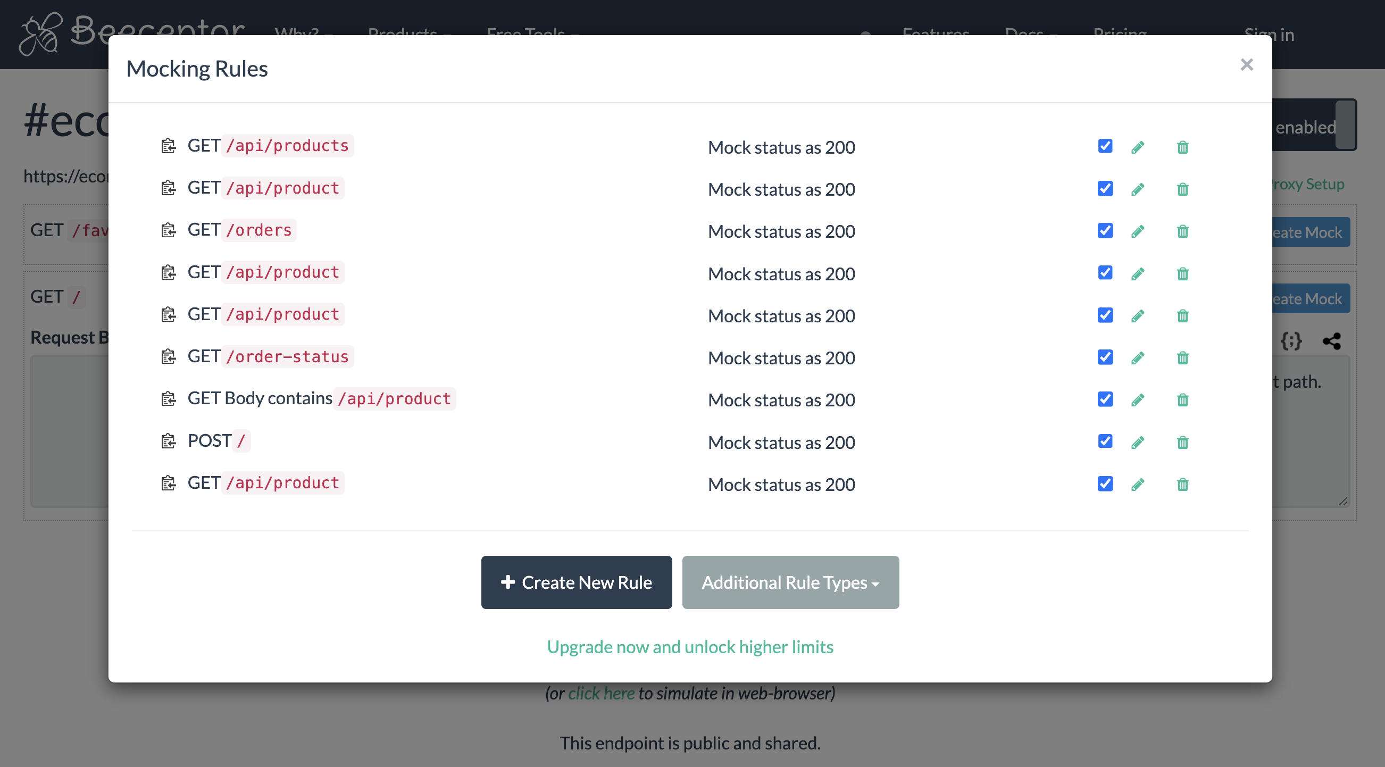Open the Additional Rule Types dropdown

coord(790,582)
